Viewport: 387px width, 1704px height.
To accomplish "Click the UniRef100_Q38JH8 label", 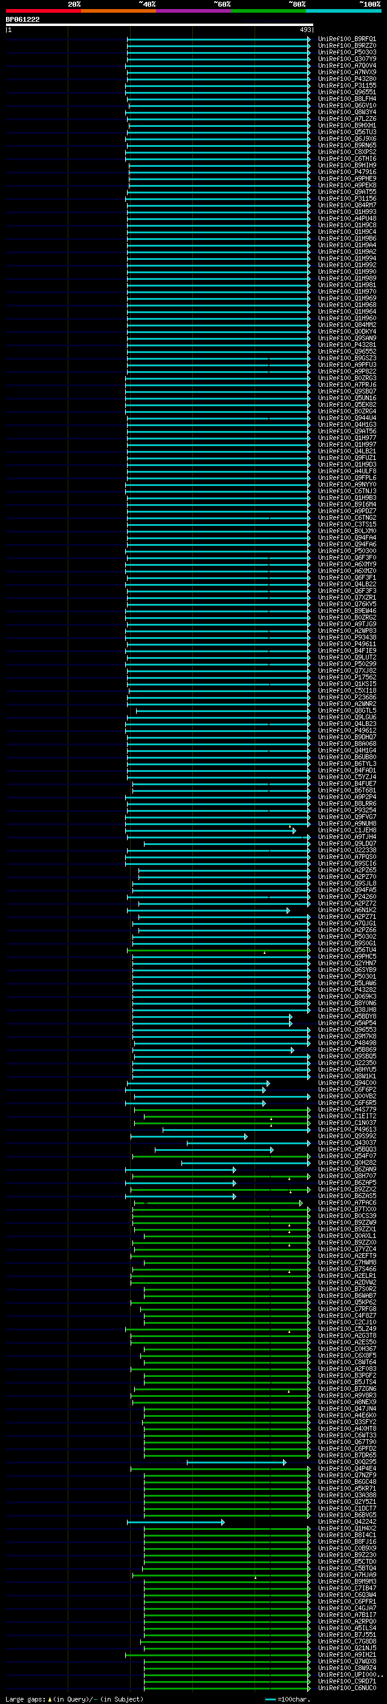I will (346, 1009).
